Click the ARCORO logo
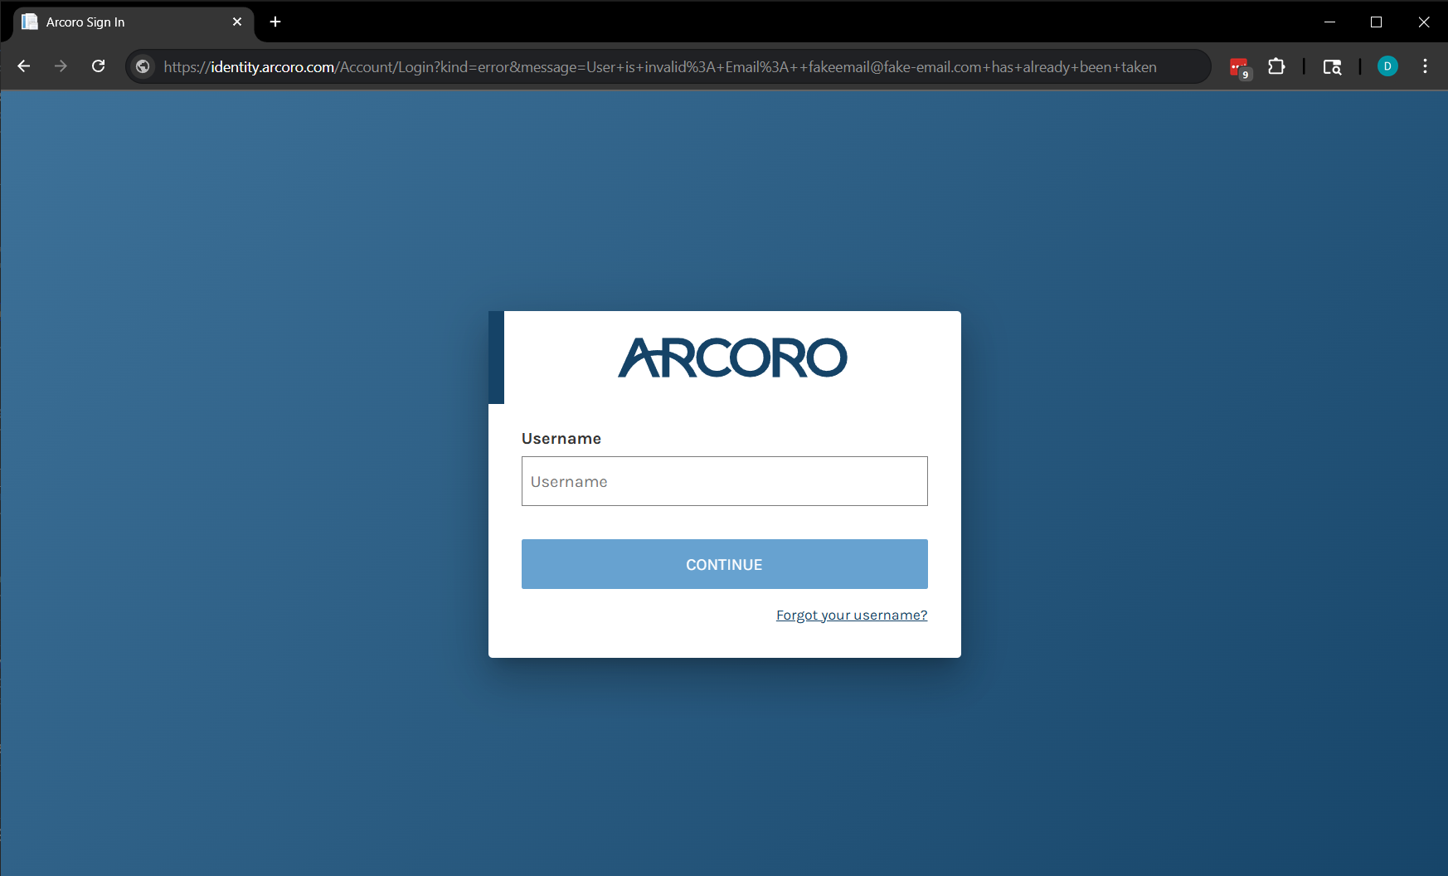 pyautogui.click(x=732, y=358)
